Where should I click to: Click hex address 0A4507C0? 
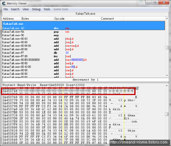pyautogui.click(x=10, y=115)
